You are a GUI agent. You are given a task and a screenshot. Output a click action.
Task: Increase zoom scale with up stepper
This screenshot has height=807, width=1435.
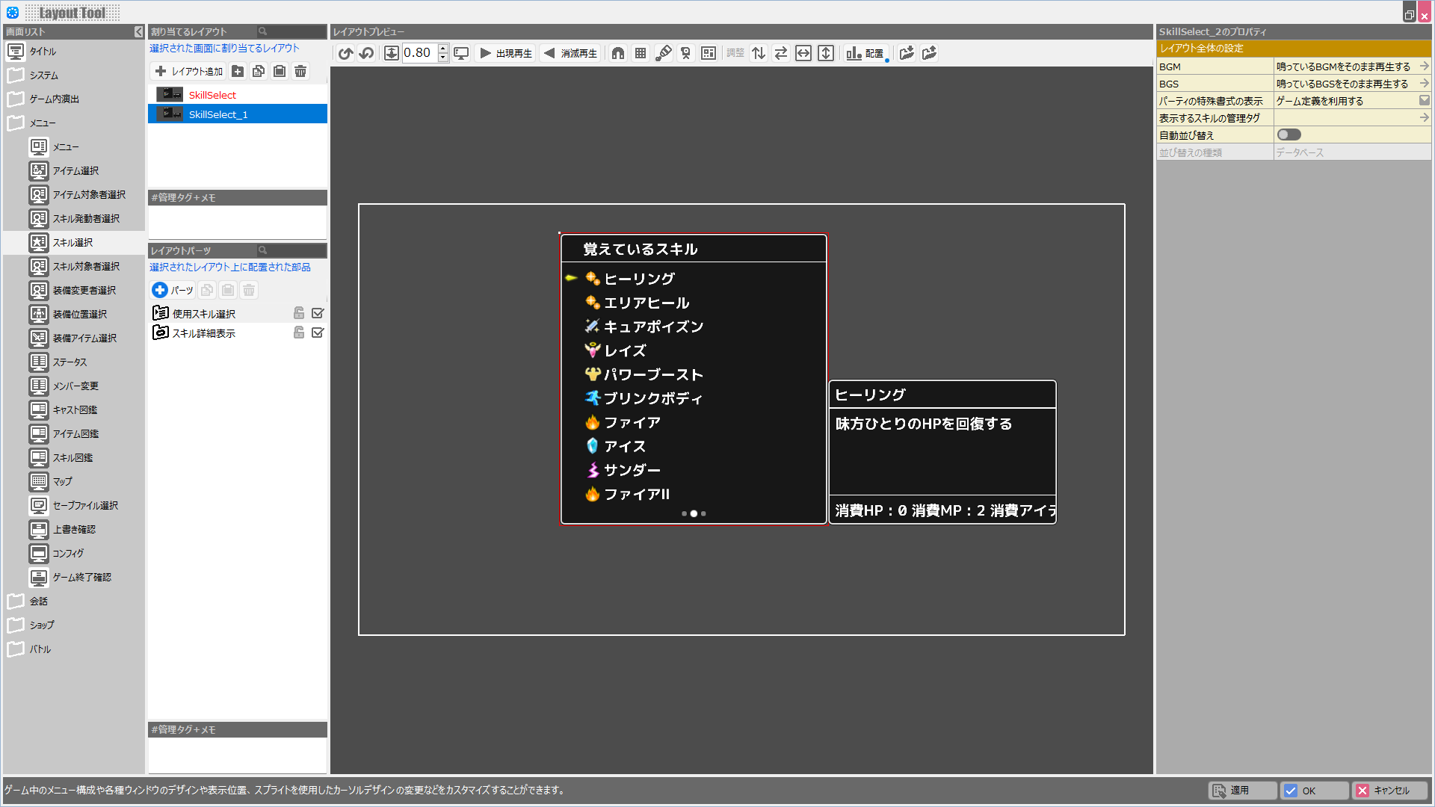[443, 49]
